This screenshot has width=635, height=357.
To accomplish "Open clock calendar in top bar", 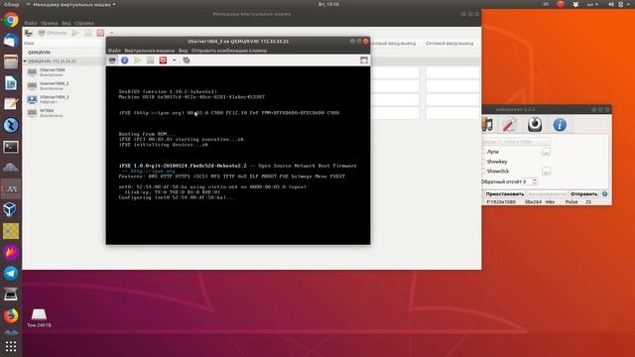I will 328,4.
